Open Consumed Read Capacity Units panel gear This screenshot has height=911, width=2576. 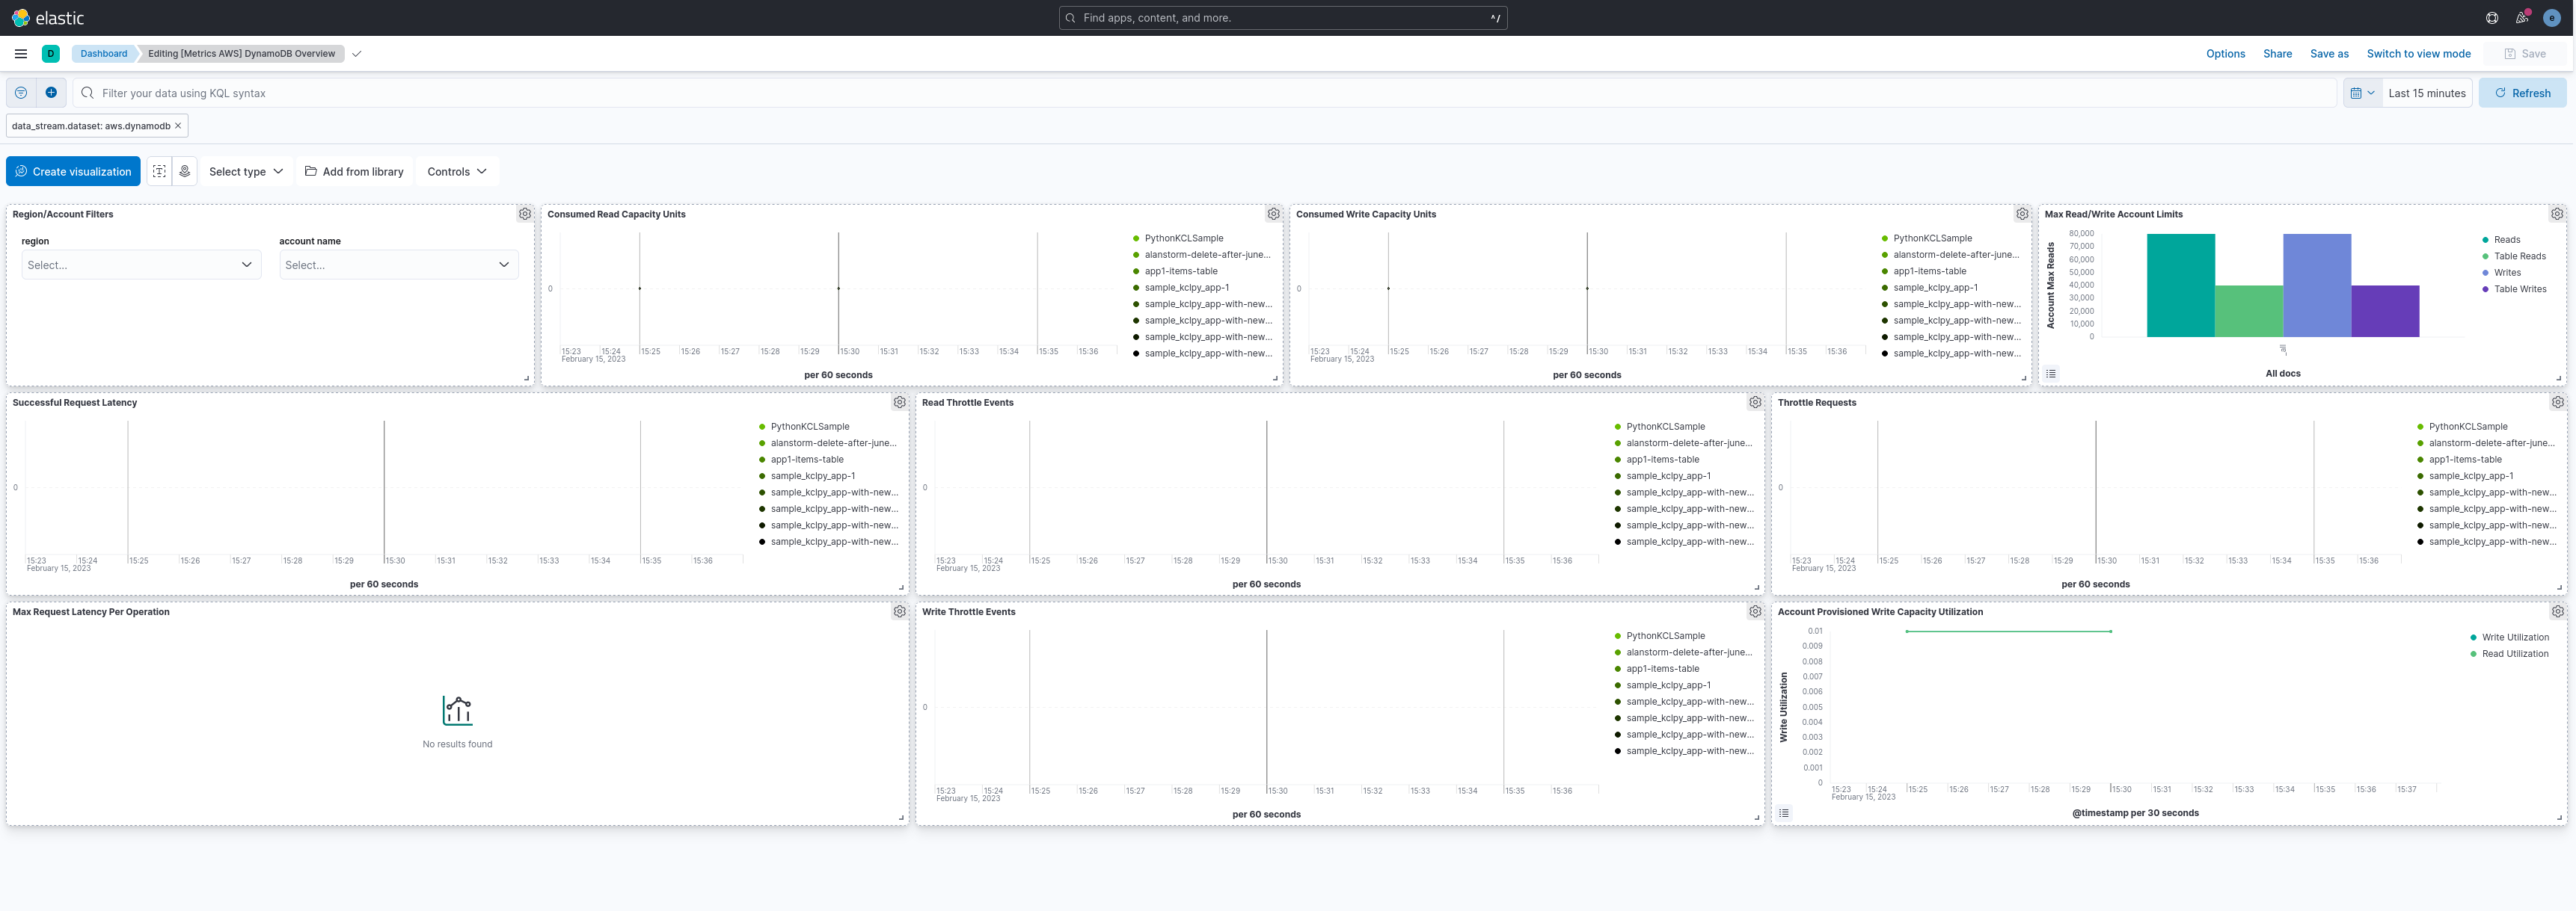pyautogui.click(x=1273, y=214)
